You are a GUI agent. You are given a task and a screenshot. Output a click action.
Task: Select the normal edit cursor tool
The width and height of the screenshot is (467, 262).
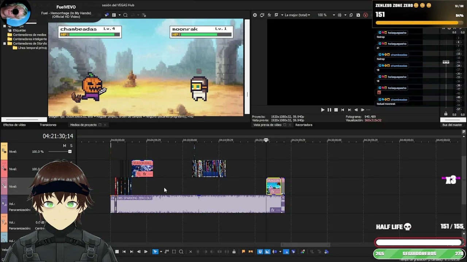(155, 251)
